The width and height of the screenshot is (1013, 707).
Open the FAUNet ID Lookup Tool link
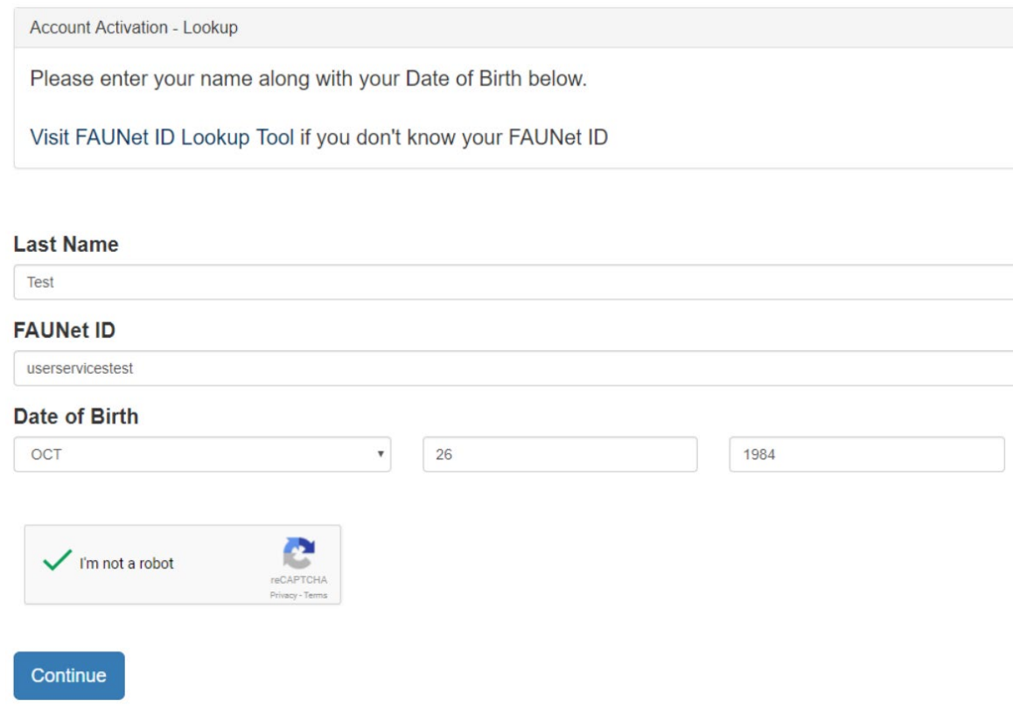(162, 137)
